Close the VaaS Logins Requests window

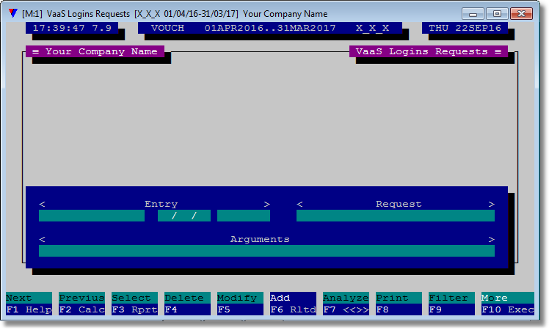pos(521,14)
